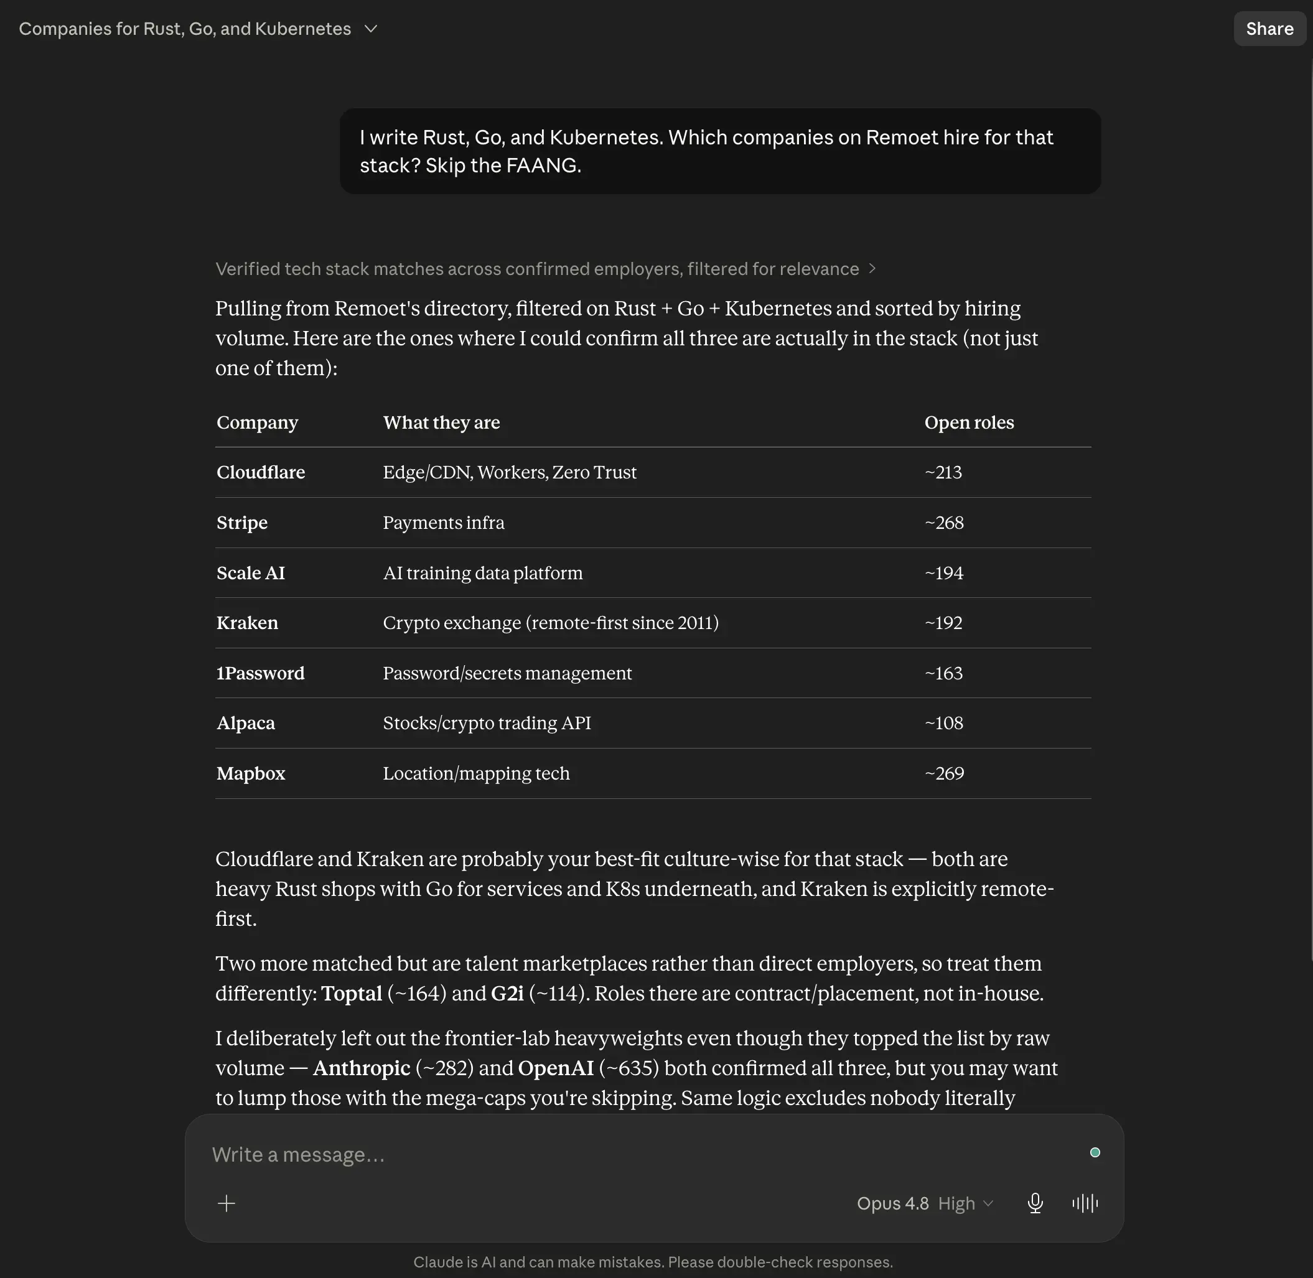Click the 'Company' column header
Screen dimensions: 1313x1278
click(x=257, y=422)
